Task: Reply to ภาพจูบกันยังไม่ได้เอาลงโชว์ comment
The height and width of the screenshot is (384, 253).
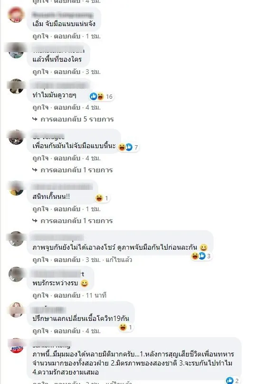Action: (67, 260)
